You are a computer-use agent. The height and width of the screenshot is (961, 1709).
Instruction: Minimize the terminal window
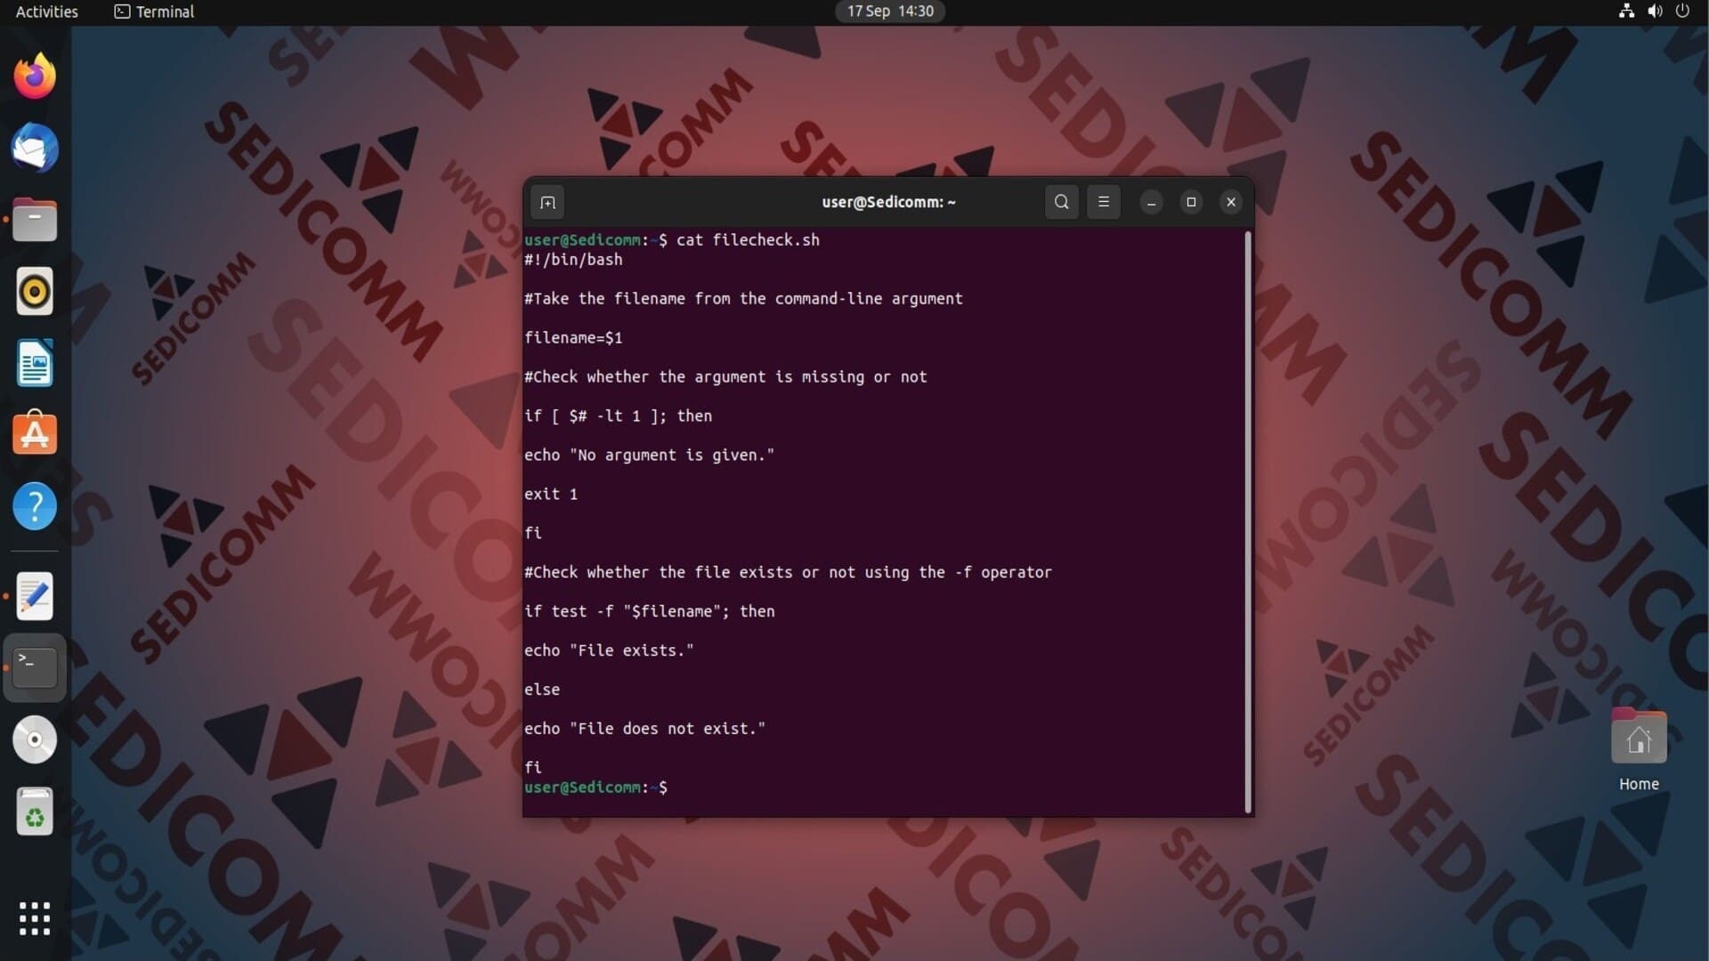[x=1151, y=203]
